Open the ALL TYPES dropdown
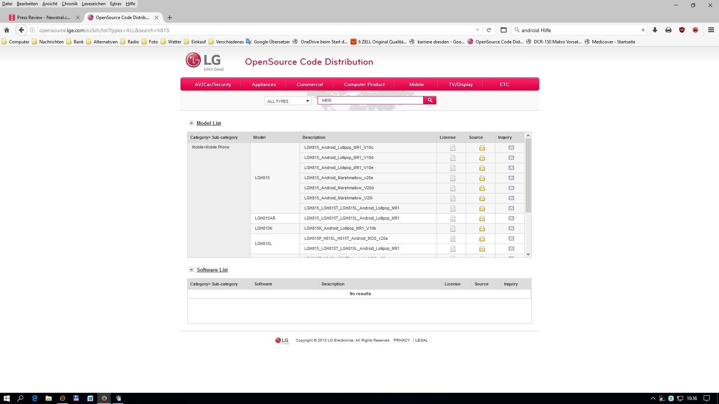Screen dimensions: 719x404 point(288,101)
